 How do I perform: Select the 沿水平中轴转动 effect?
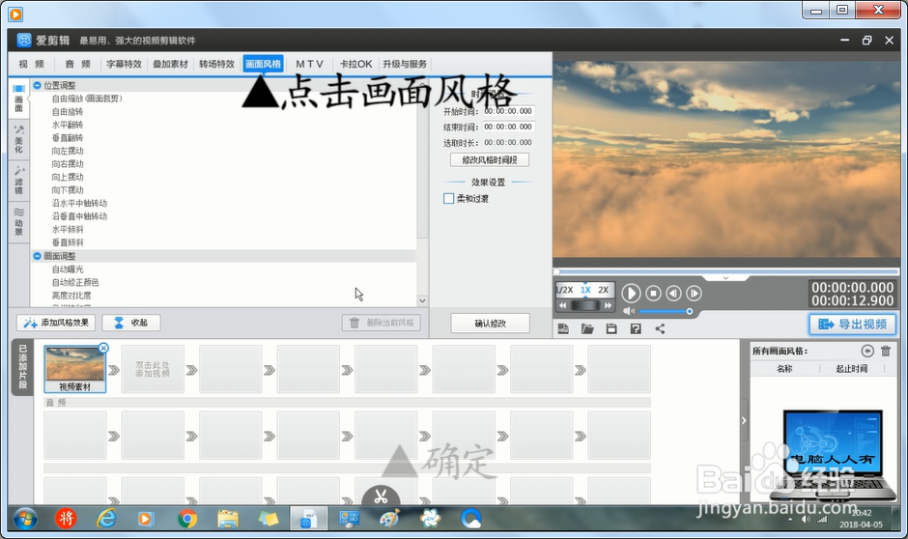click(79, 203)
